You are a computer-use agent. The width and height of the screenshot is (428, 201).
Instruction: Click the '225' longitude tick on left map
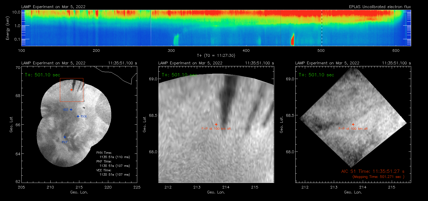click(137, 187)
